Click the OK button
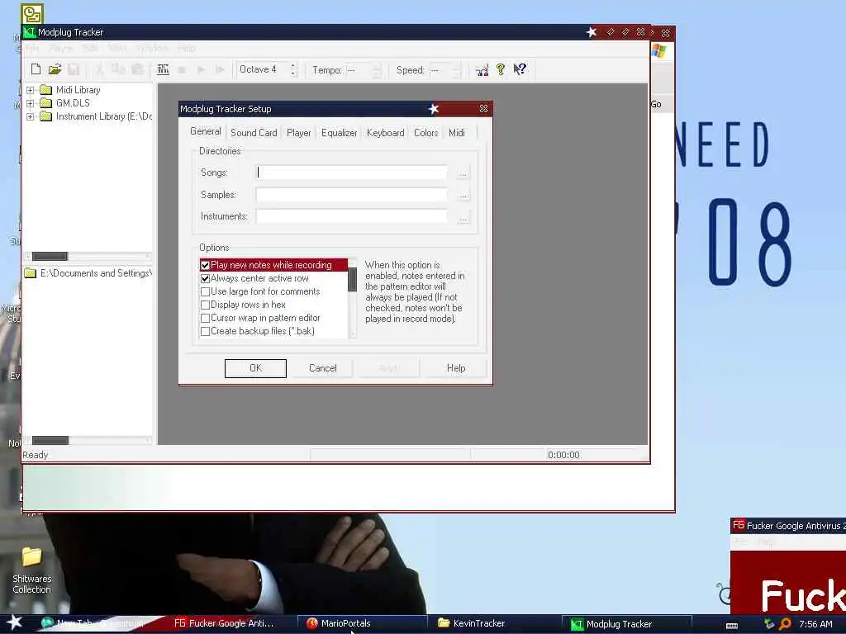This screenshot has width=846, height=634. (x=255, y=368)
